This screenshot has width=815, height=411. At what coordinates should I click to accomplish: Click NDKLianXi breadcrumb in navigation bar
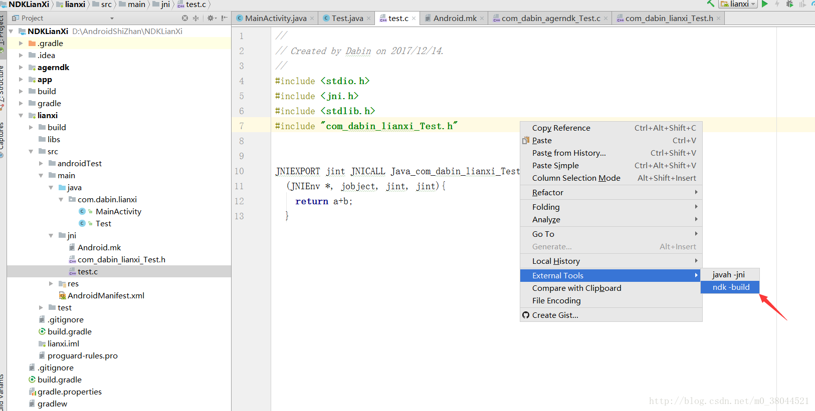[29, 4]
